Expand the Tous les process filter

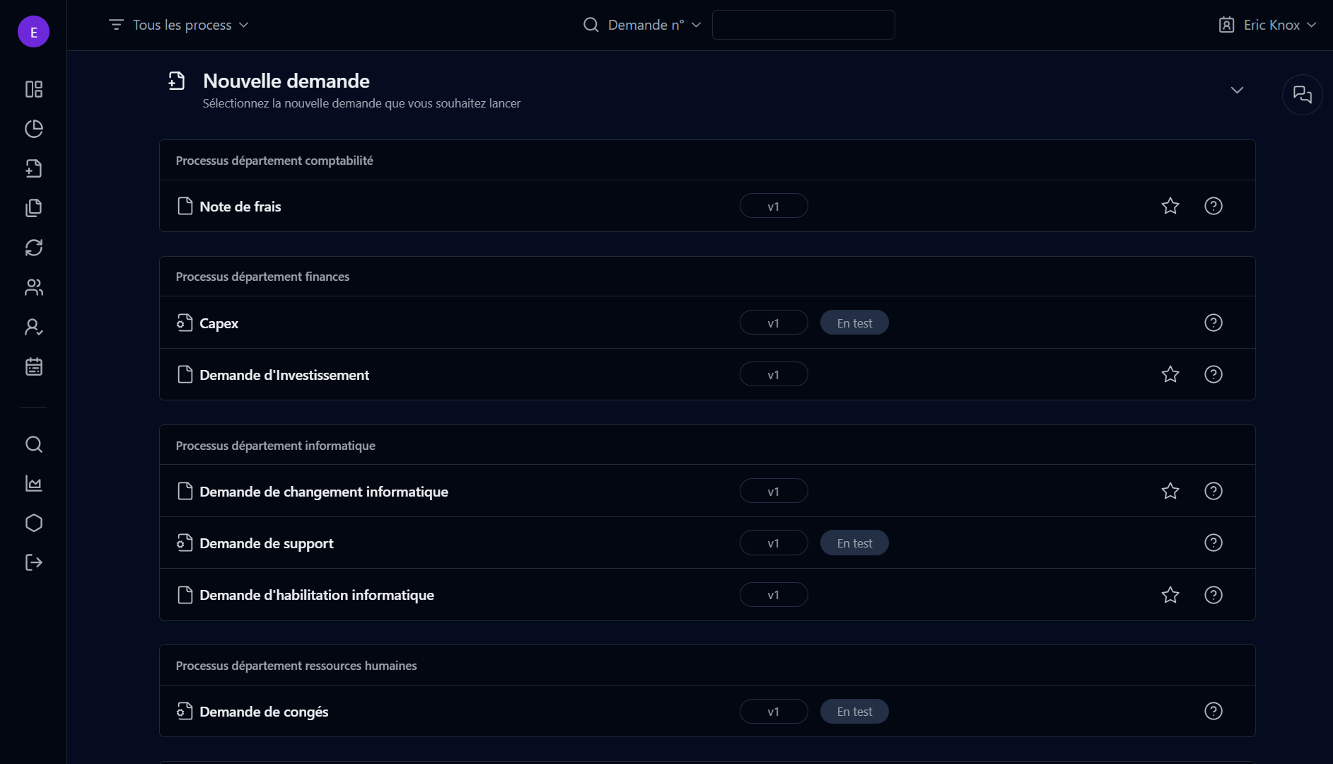click(179, 25)
